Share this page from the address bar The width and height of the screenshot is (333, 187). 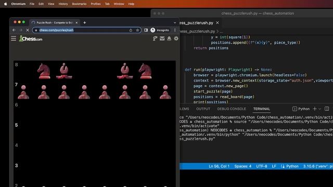[x=131, y=30]
